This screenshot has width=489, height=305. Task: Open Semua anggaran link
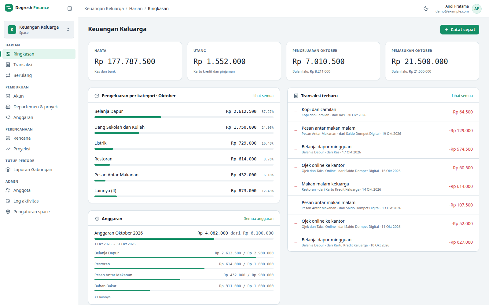tap(259, 219)
